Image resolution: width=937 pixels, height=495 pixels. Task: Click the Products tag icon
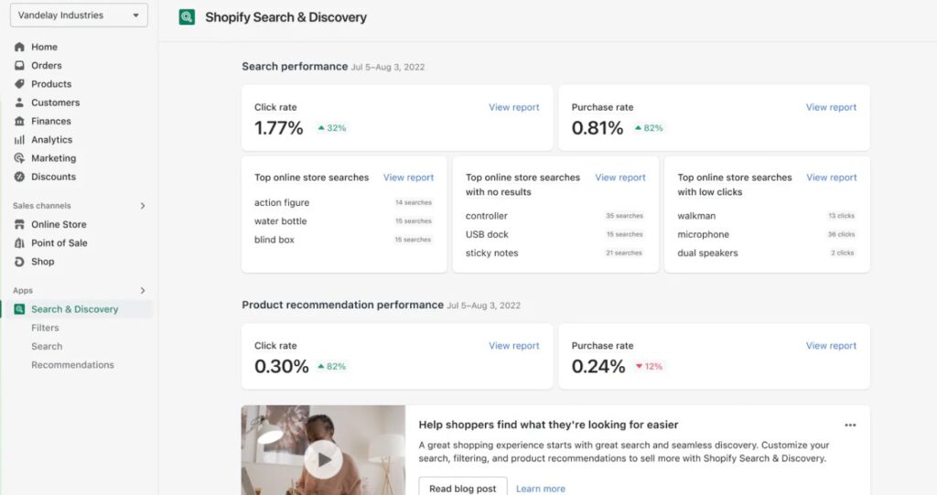19,84
